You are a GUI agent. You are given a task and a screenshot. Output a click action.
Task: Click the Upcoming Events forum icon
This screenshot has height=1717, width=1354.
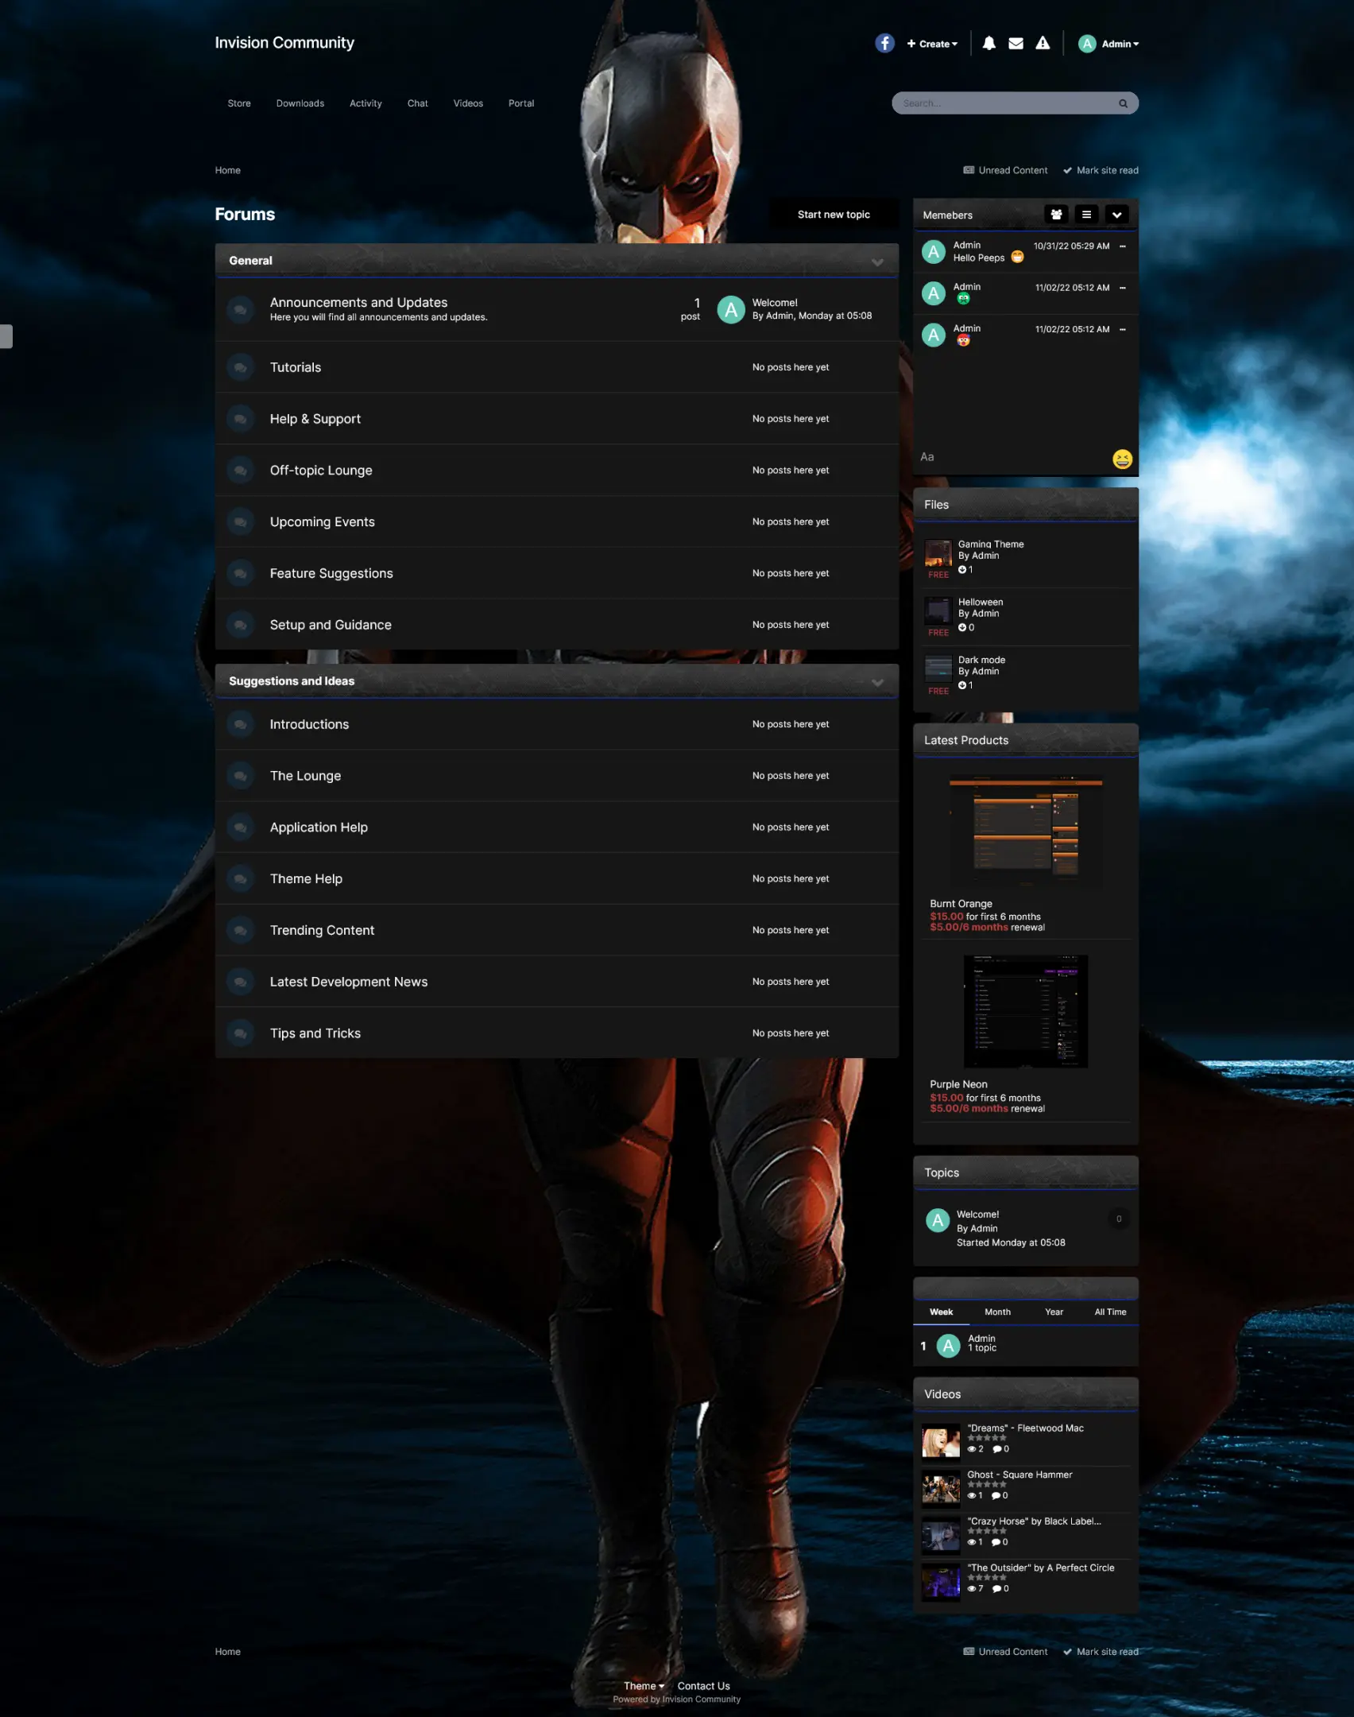click(x=240, y=522)
